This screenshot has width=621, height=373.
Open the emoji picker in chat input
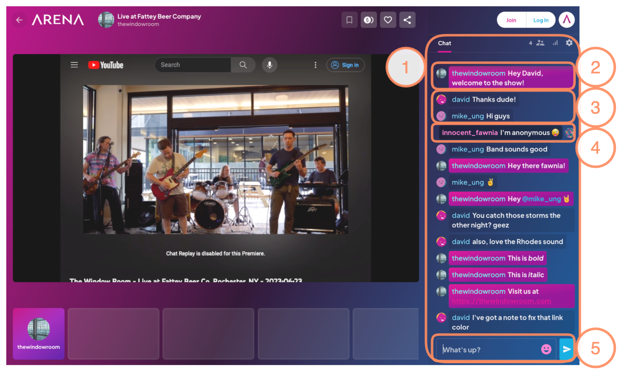click(546, 349)
